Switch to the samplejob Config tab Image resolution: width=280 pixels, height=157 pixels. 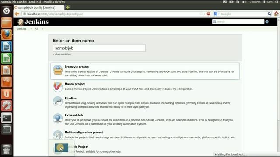39,7
